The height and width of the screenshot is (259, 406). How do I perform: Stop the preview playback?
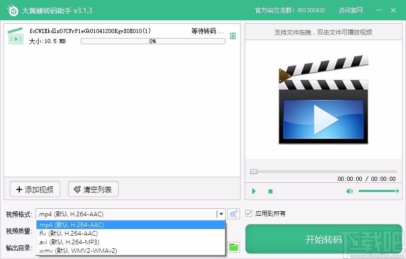click(270, 191)
